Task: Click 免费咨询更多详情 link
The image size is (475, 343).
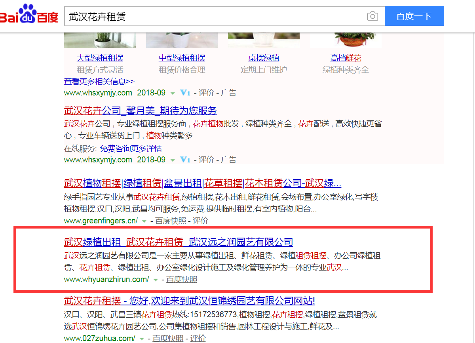Action: tap(131, 149)
